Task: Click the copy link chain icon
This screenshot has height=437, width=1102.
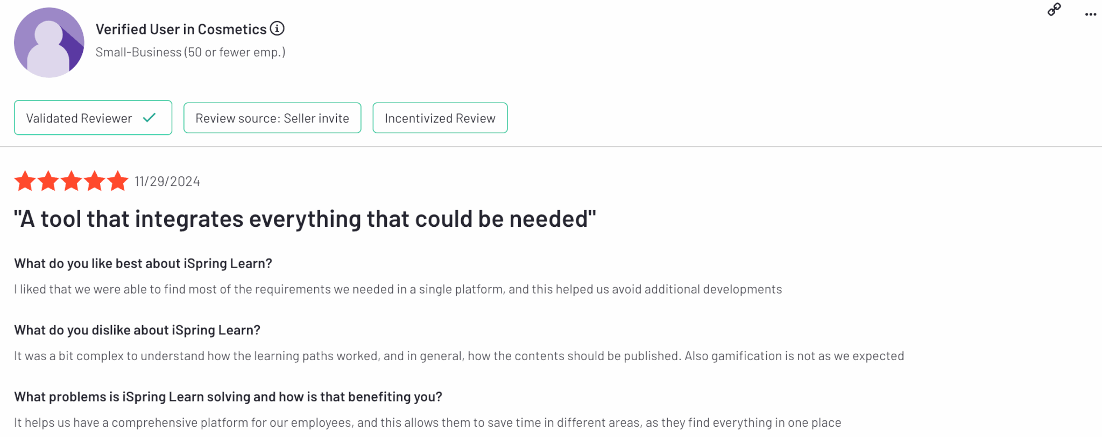Action: [x=1054, y=10]
